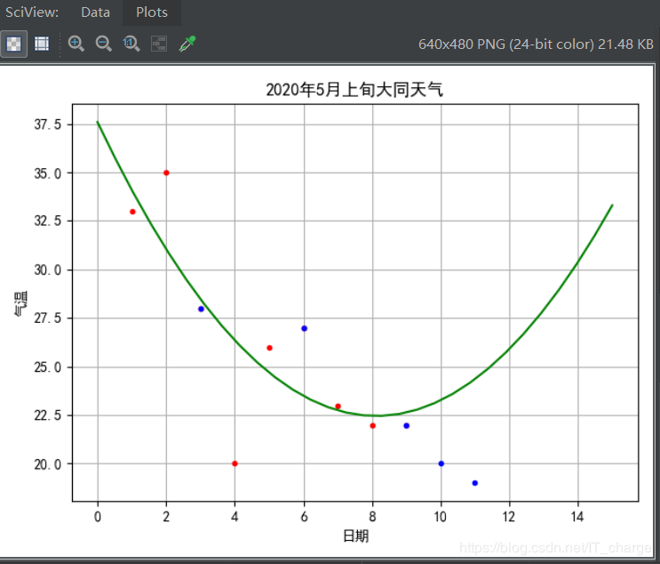Click the x-axis tick label 12
660x564 pixels.
coord(508,517)
